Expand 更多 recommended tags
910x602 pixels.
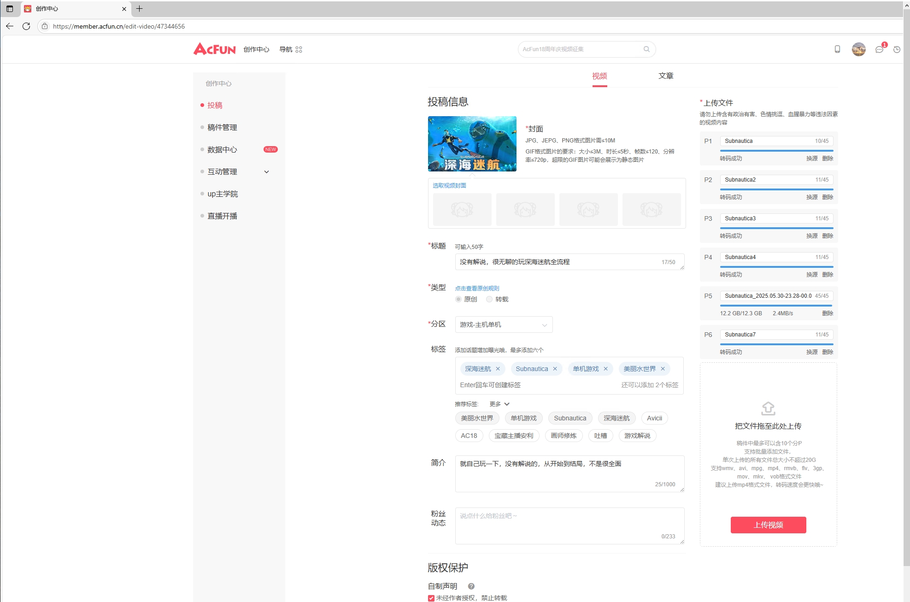[x=499, y=404]
